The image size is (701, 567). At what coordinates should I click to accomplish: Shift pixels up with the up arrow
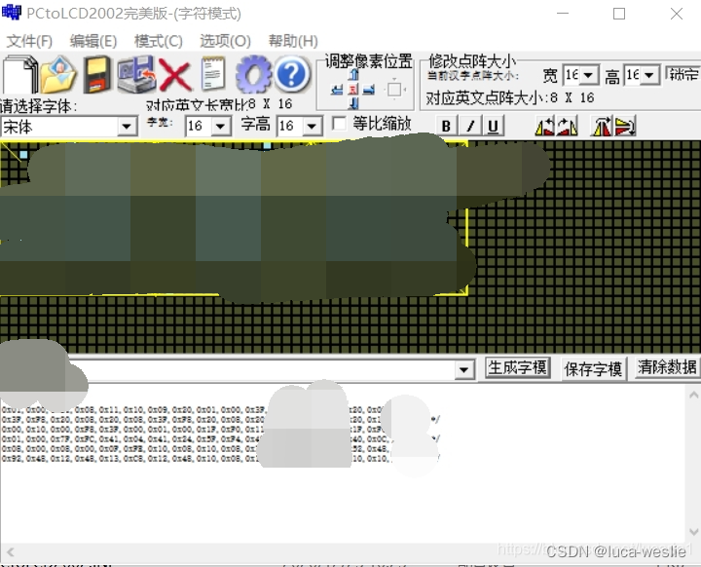pos(353,74)
